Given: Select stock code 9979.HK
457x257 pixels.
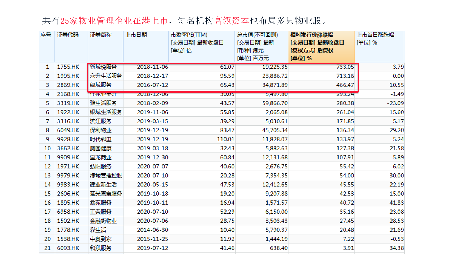Looking at the screenshot, I should pyautogui.click(x=68, y=176).
